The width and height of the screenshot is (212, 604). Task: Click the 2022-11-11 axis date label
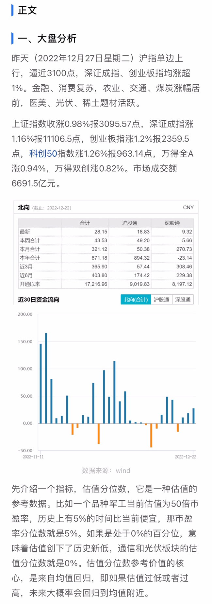[x=33, y=457]
